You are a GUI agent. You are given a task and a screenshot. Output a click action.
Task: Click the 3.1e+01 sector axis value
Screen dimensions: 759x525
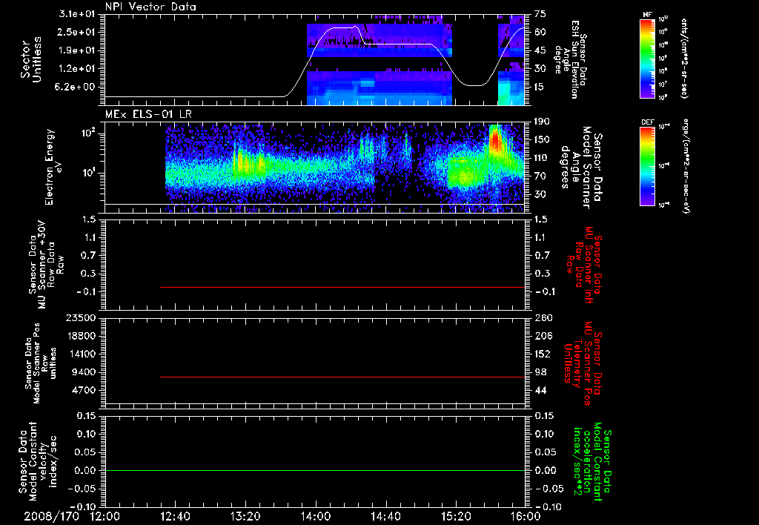tap(79, 14)
